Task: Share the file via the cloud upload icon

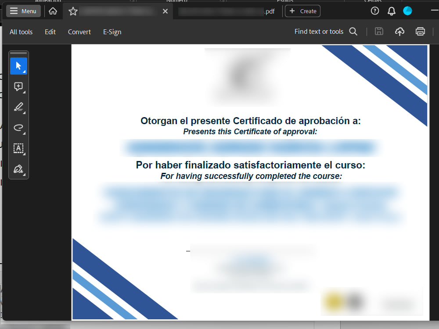Action: pos(399,32)
